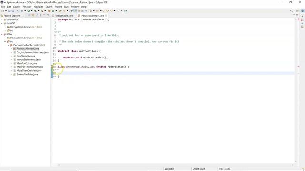Viewport: 305px width, 171px height.
Task: Go to previous annotation icon
Action: coord(97,11)
